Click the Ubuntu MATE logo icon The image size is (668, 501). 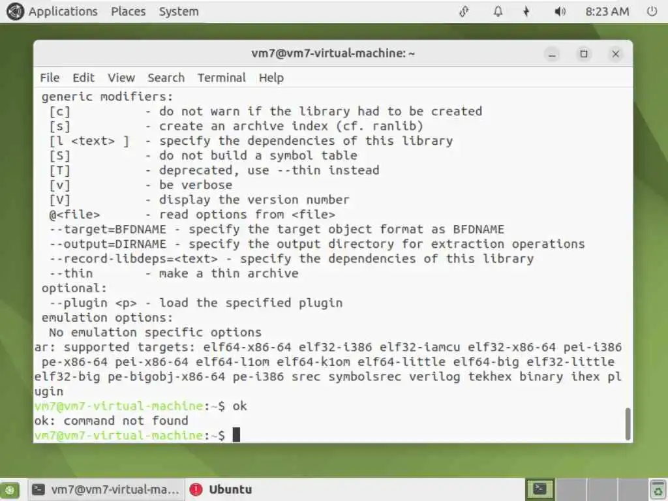(x=15, y=12)
